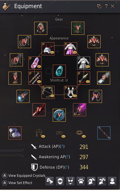The height and width of the screenshot is (191, 120).
Task: Click the gauntlet gloves gear slot
Action: click(x=103, y=78)
